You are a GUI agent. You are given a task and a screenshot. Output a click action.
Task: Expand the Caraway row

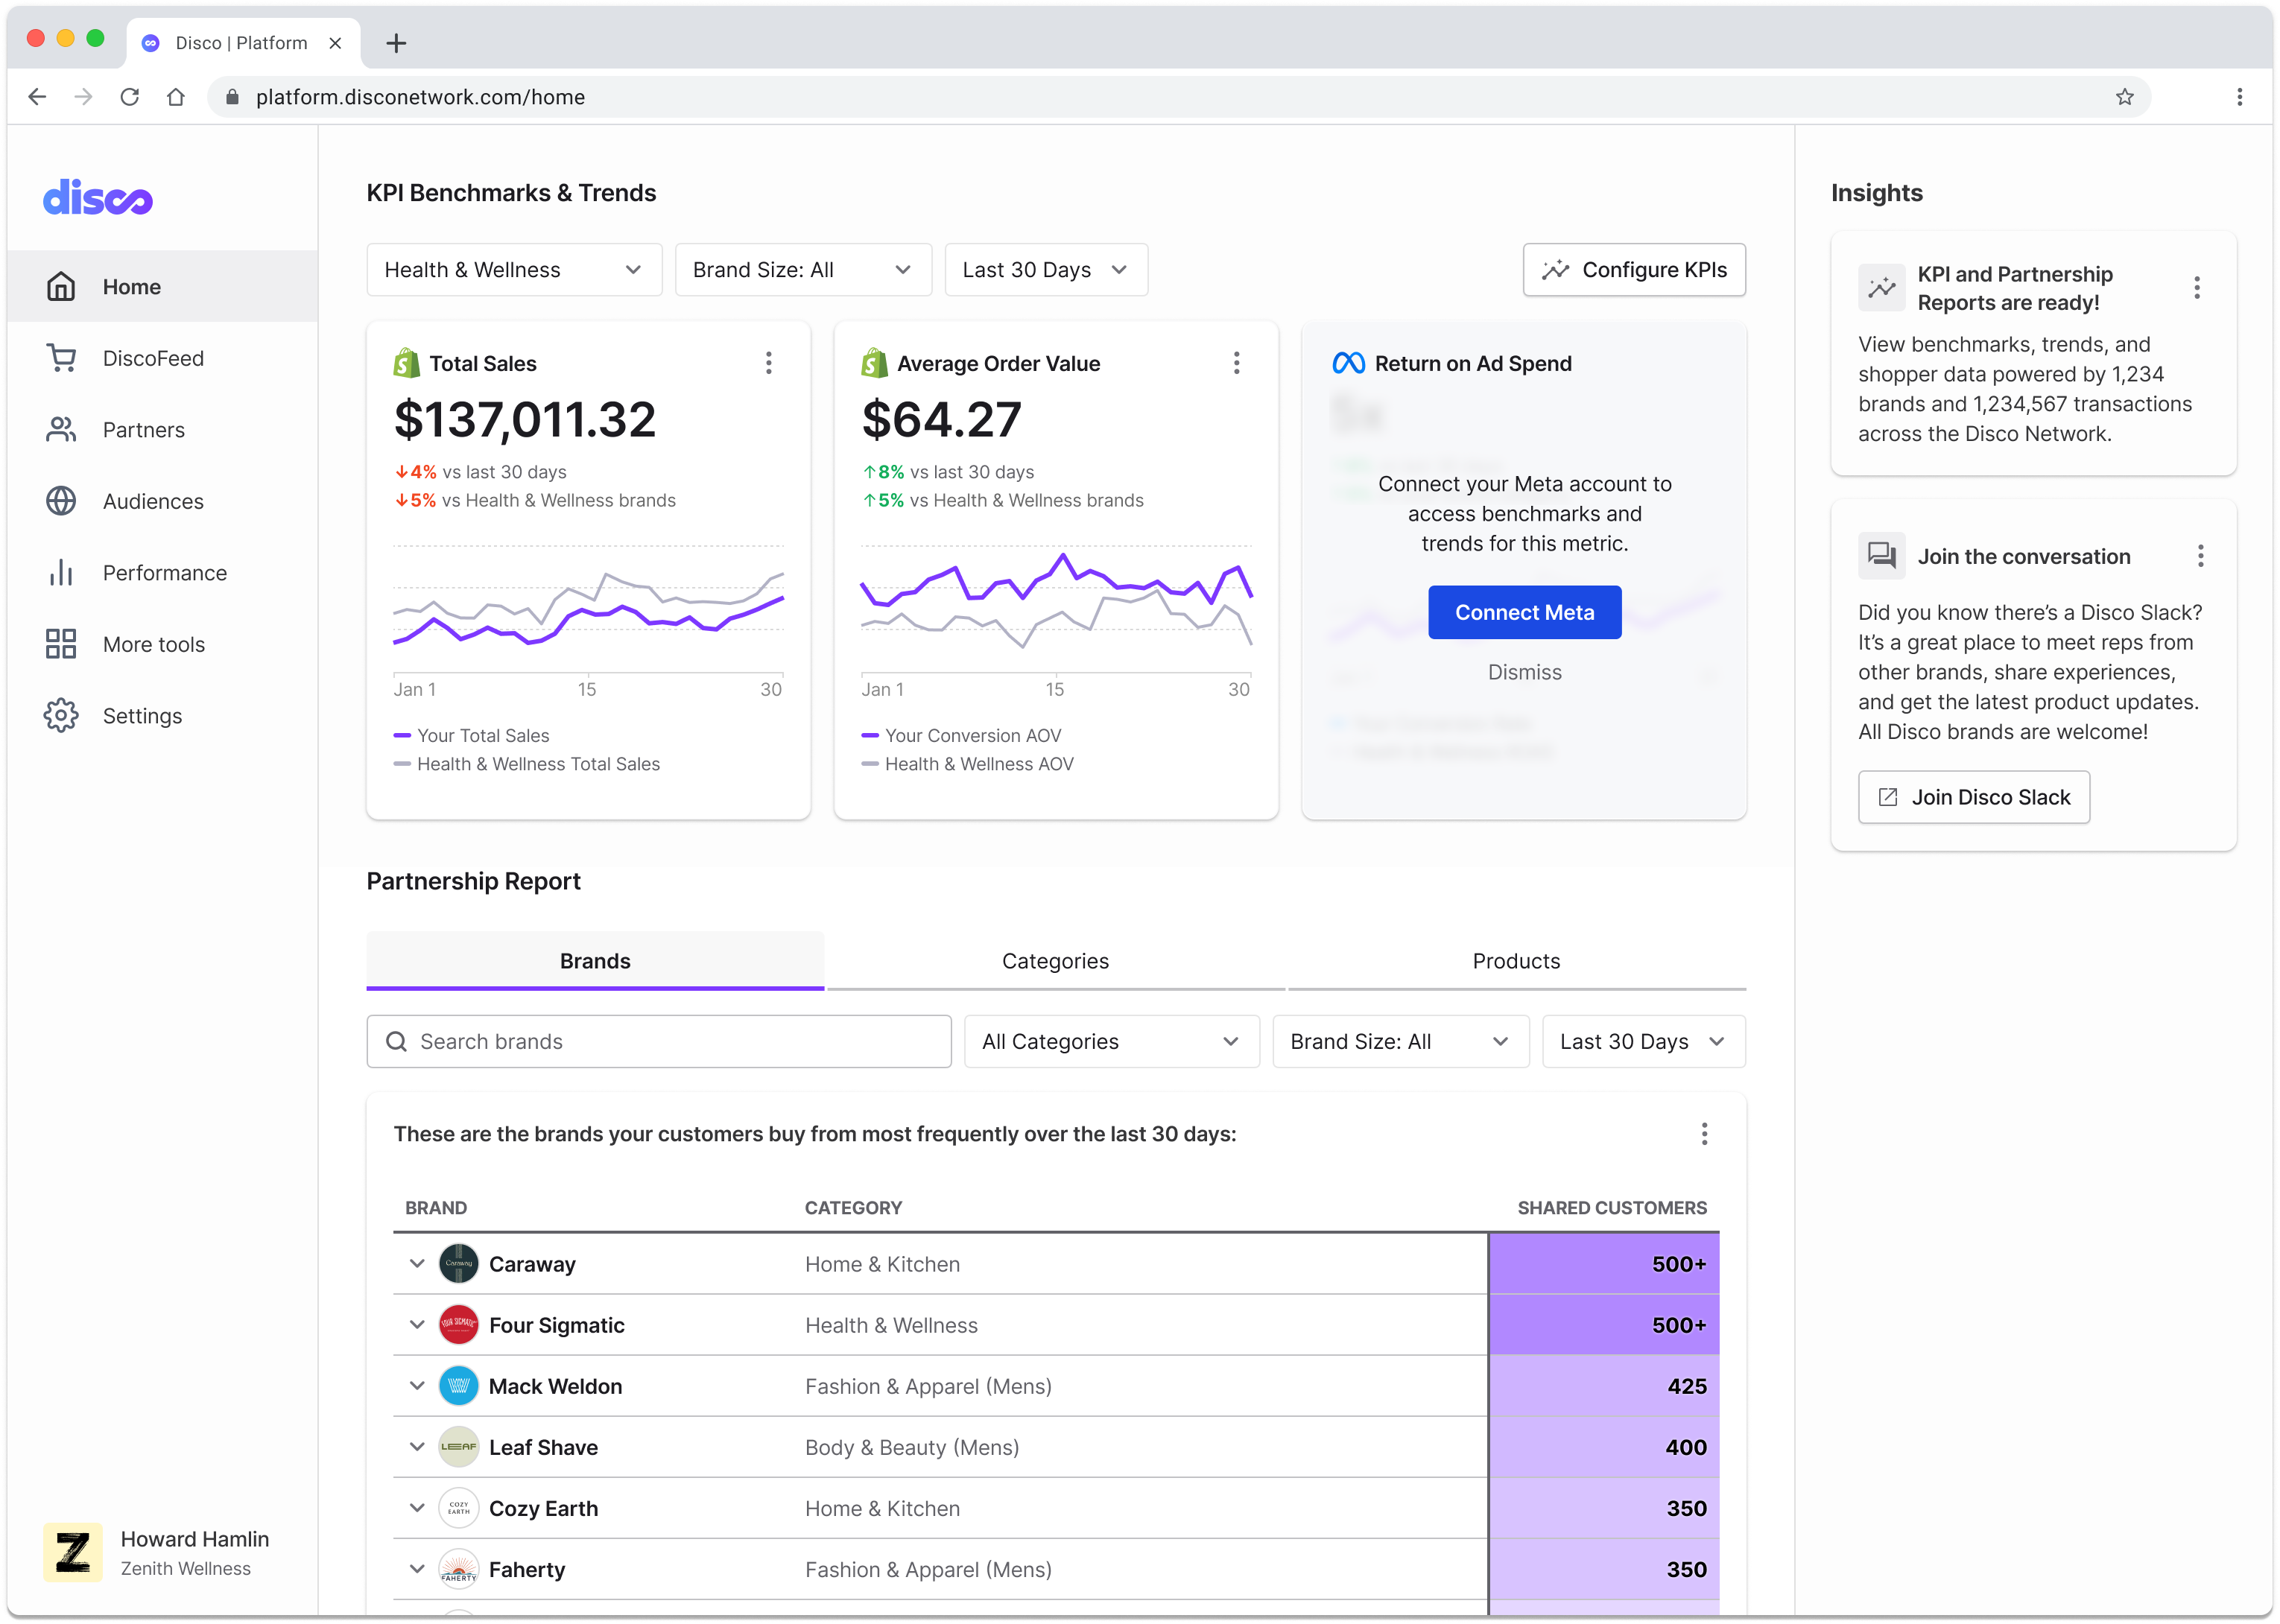click(x=417, y=1263)
